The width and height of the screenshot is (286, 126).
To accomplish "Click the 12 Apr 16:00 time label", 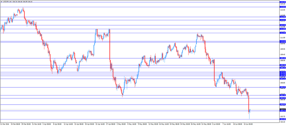I will pos(68,124).
